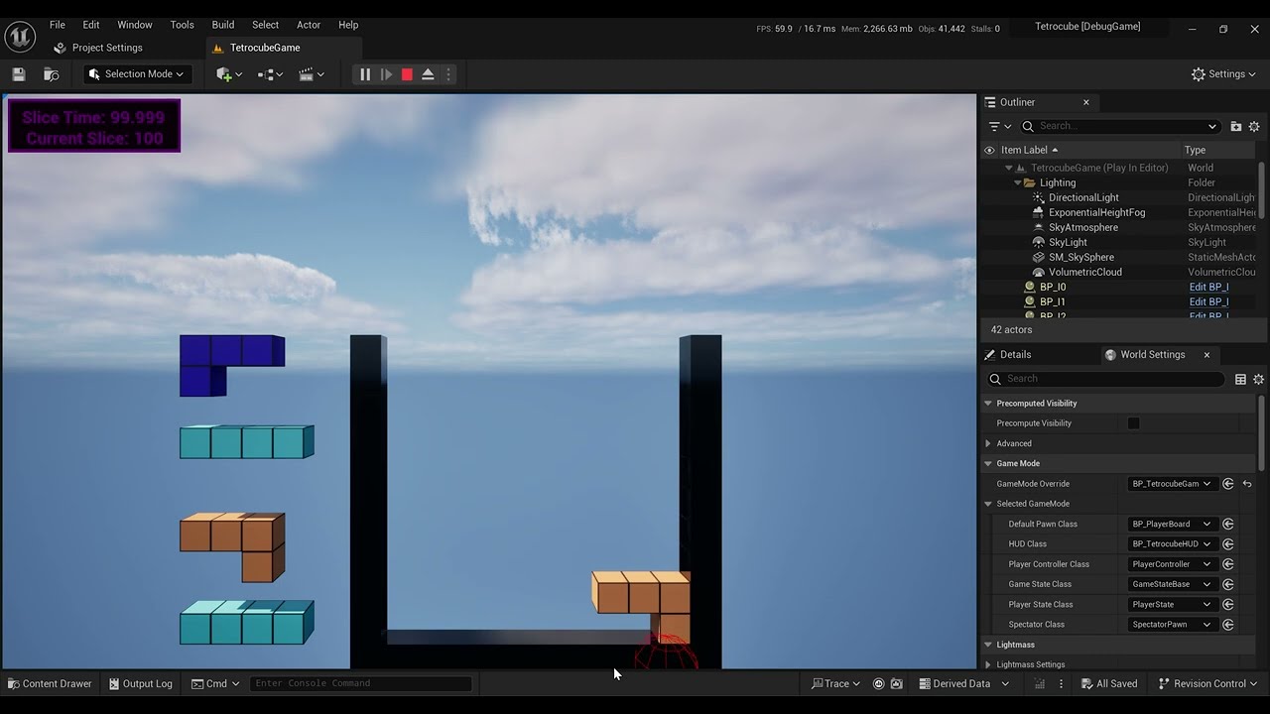Enable the Precompute Visibility checkbox
Screen dimensions: 1270x714
click(x=1133, y=423)
